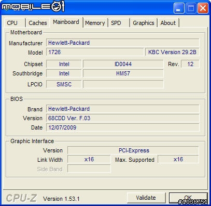Click the chipset ID0044 field

pos(123,64)
